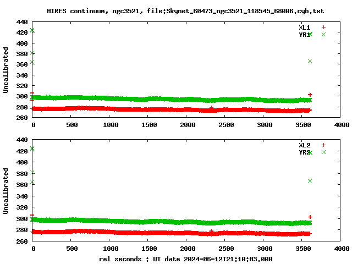Image resolution: width=352 pixels, height=264 pixels.
Task: Click the YR2 outlier cross near 365 at time 0
Action: (x=32, y=182)
